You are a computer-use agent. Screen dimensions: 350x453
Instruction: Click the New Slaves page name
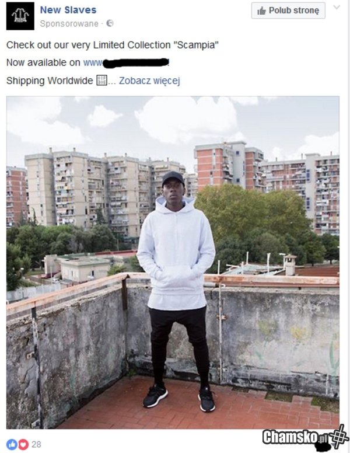pos(68,10)
